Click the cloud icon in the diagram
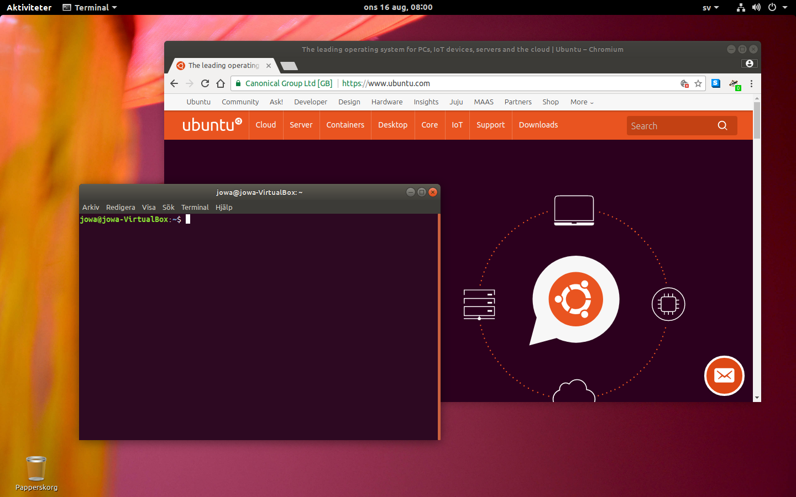Screen dimensions: 796x497 (574, 390)
